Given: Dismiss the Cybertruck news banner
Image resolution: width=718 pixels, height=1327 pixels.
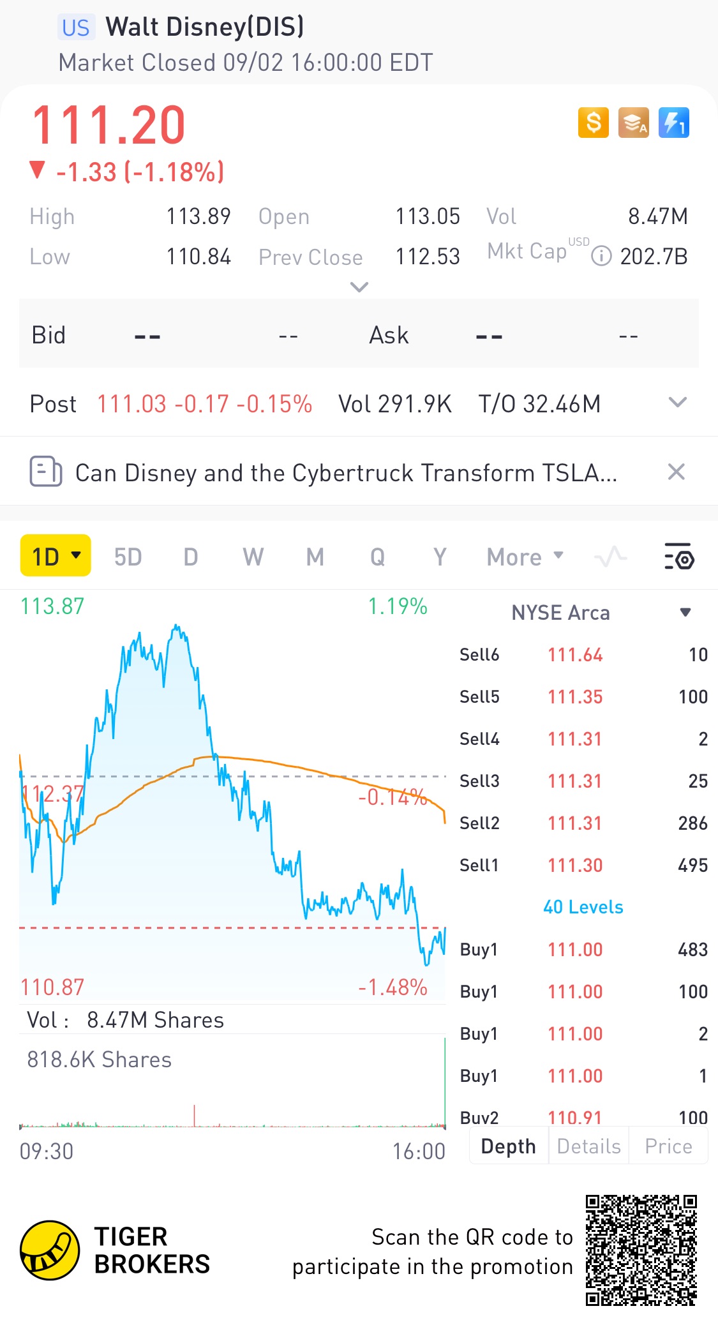Looking at the screenshot, I should click(676, 472).
